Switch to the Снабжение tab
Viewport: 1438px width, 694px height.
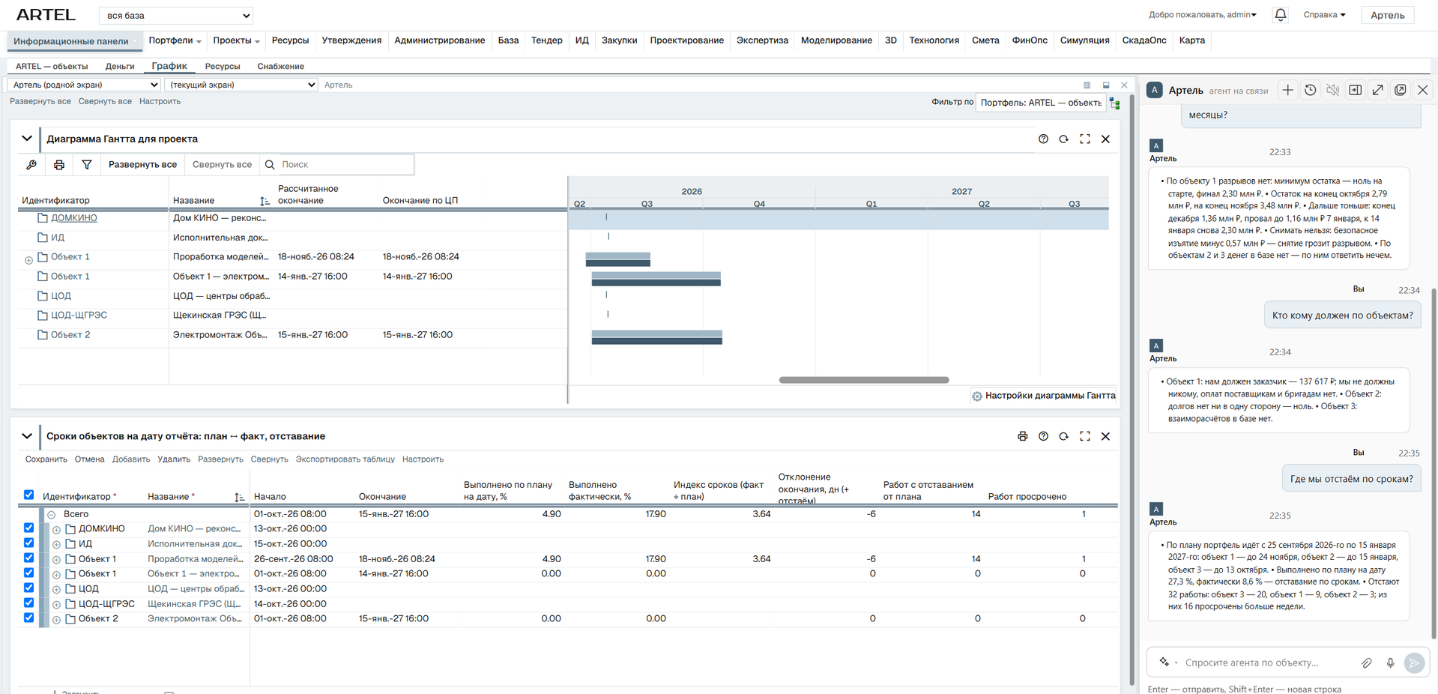280,67
